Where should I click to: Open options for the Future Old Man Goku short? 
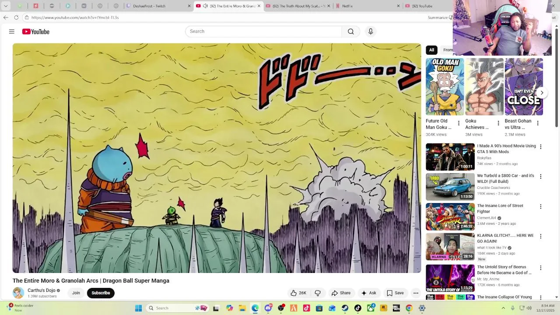[x=458, y=123]
